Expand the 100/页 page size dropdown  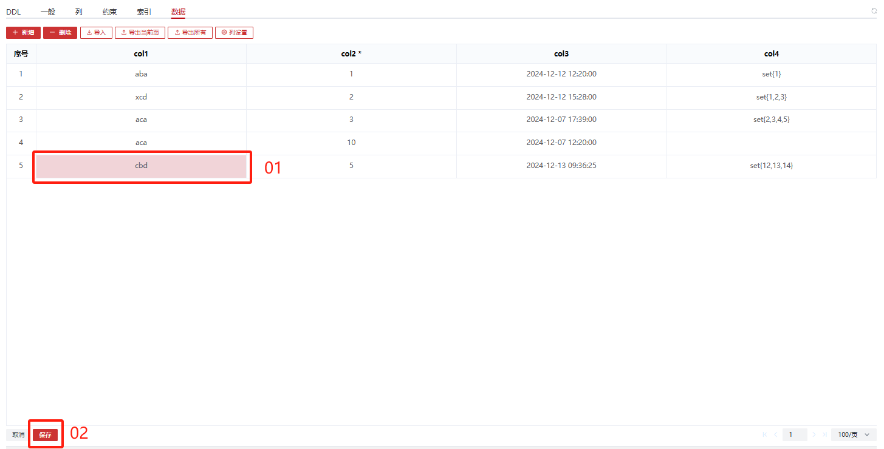(854, 434)
